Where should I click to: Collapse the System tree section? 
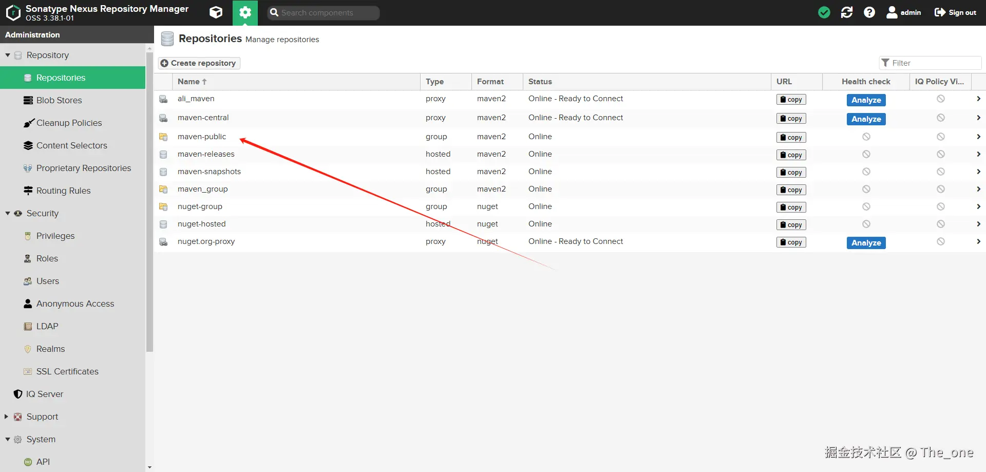(8, 439)
